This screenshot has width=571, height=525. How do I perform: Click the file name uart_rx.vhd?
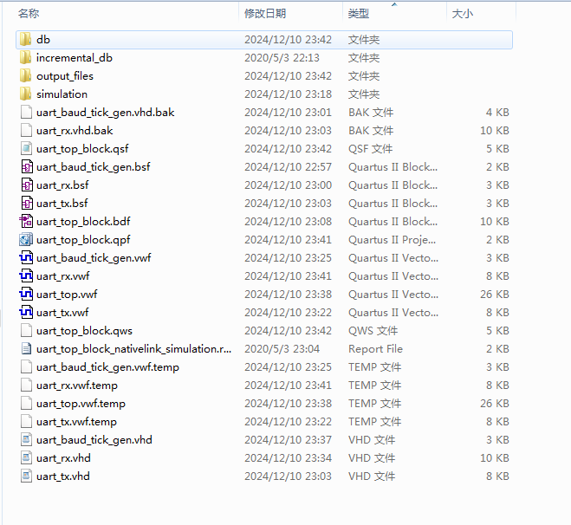click(x=63, y=458)
